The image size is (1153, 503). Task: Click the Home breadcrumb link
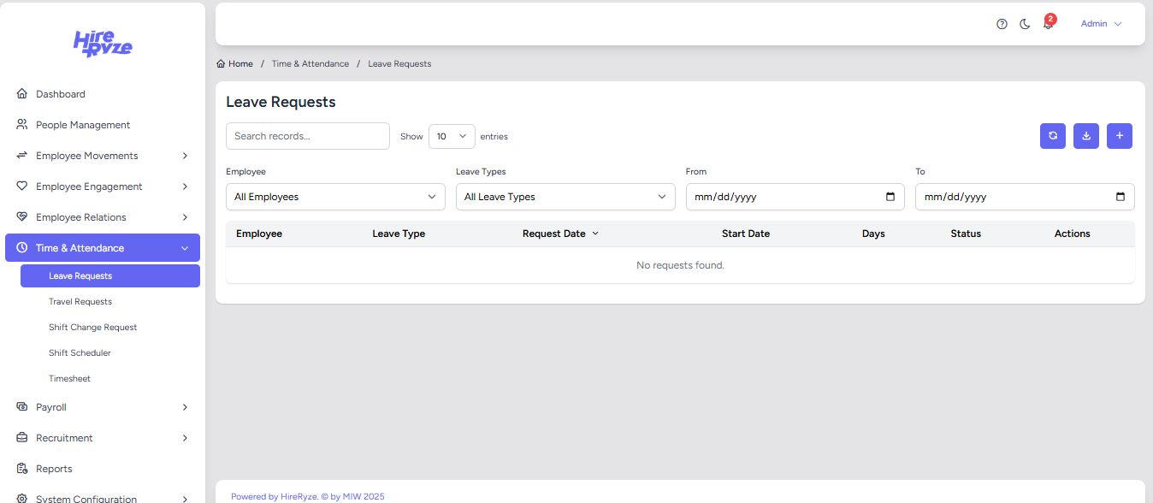[239, 64]
